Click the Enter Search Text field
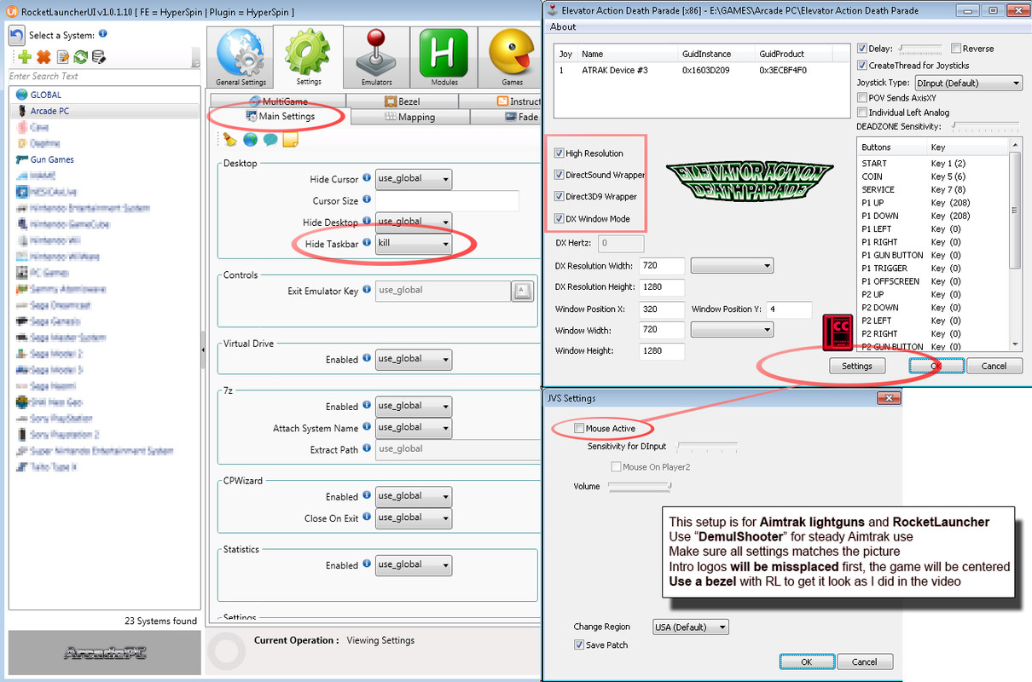 point(101,76)
